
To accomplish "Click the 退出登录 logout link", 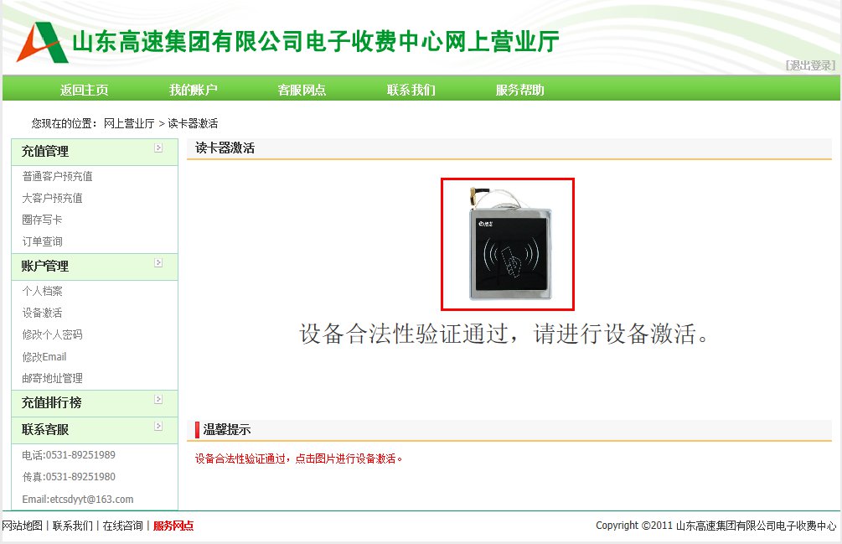I will click(810, 65).
